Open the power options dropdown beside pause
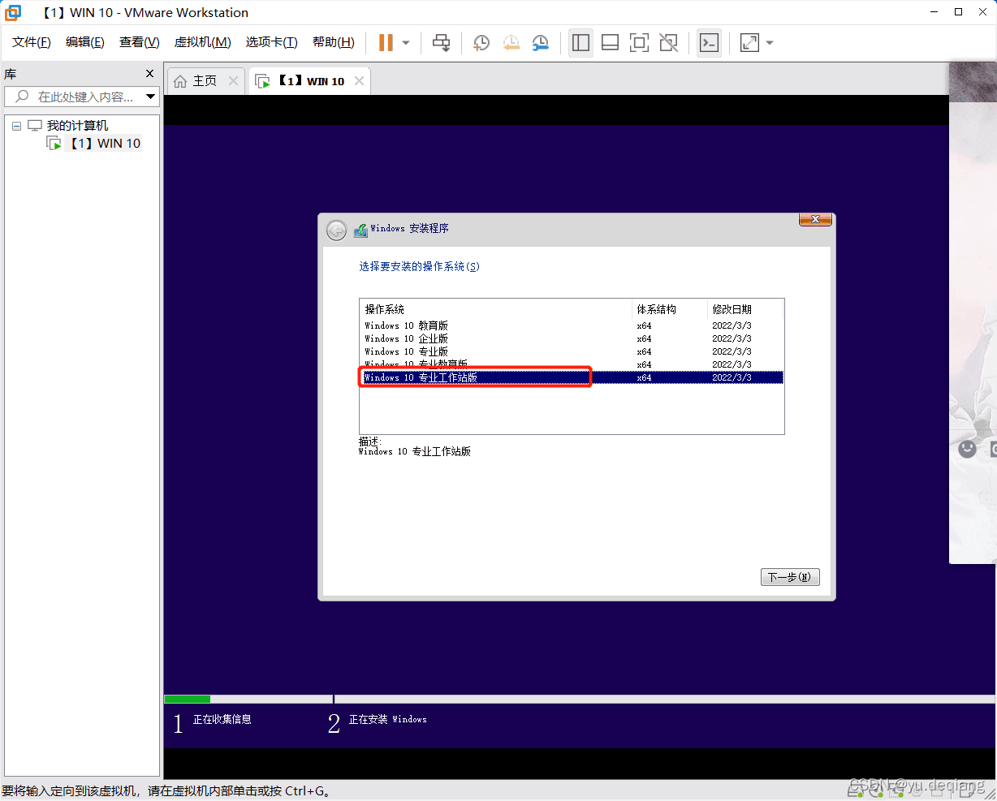Viewport: 997px width, 801px height. [x=406, y=43]
